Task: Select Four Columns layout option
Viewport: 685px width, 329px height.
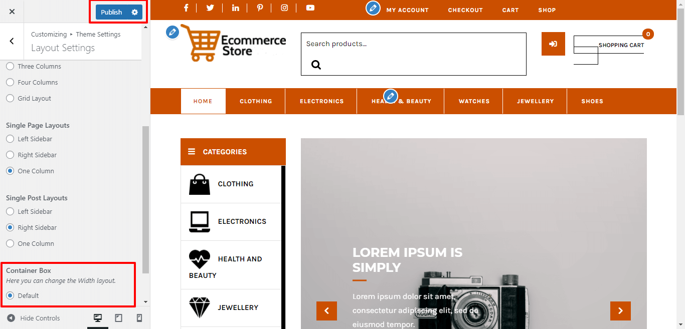Action: [x=32, y=82]
